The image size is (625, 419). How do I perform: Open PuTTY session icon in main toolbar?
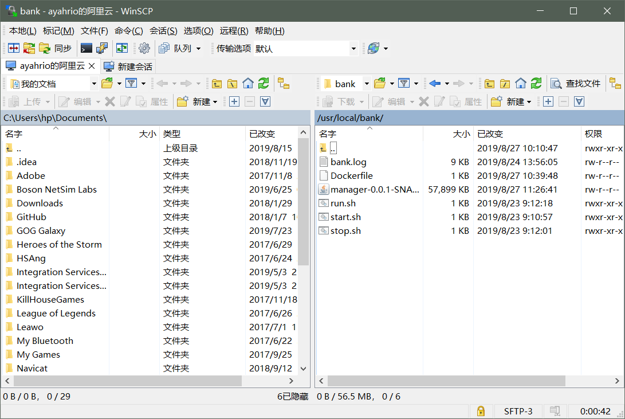click(x=102, y=49)
